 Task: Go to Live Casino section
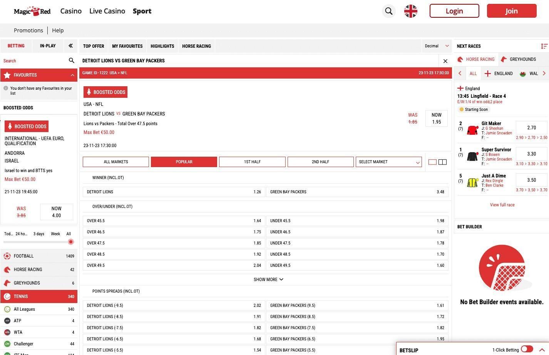click(107, 11)
